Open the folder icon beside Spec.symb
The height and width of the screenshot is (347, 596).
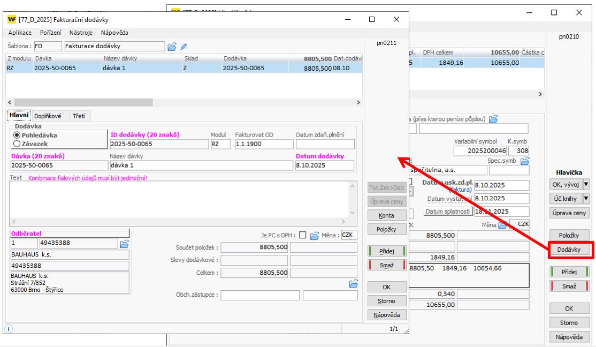pyautogui.click(x=524, y=161)
